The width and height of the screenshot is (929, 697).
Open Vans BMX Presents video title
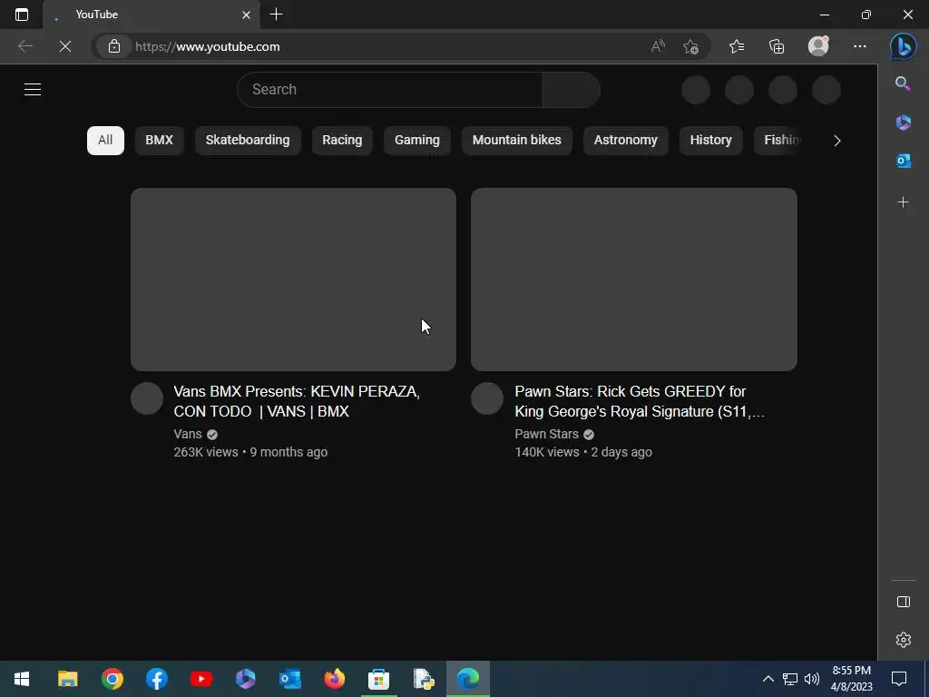coord(297,401)
